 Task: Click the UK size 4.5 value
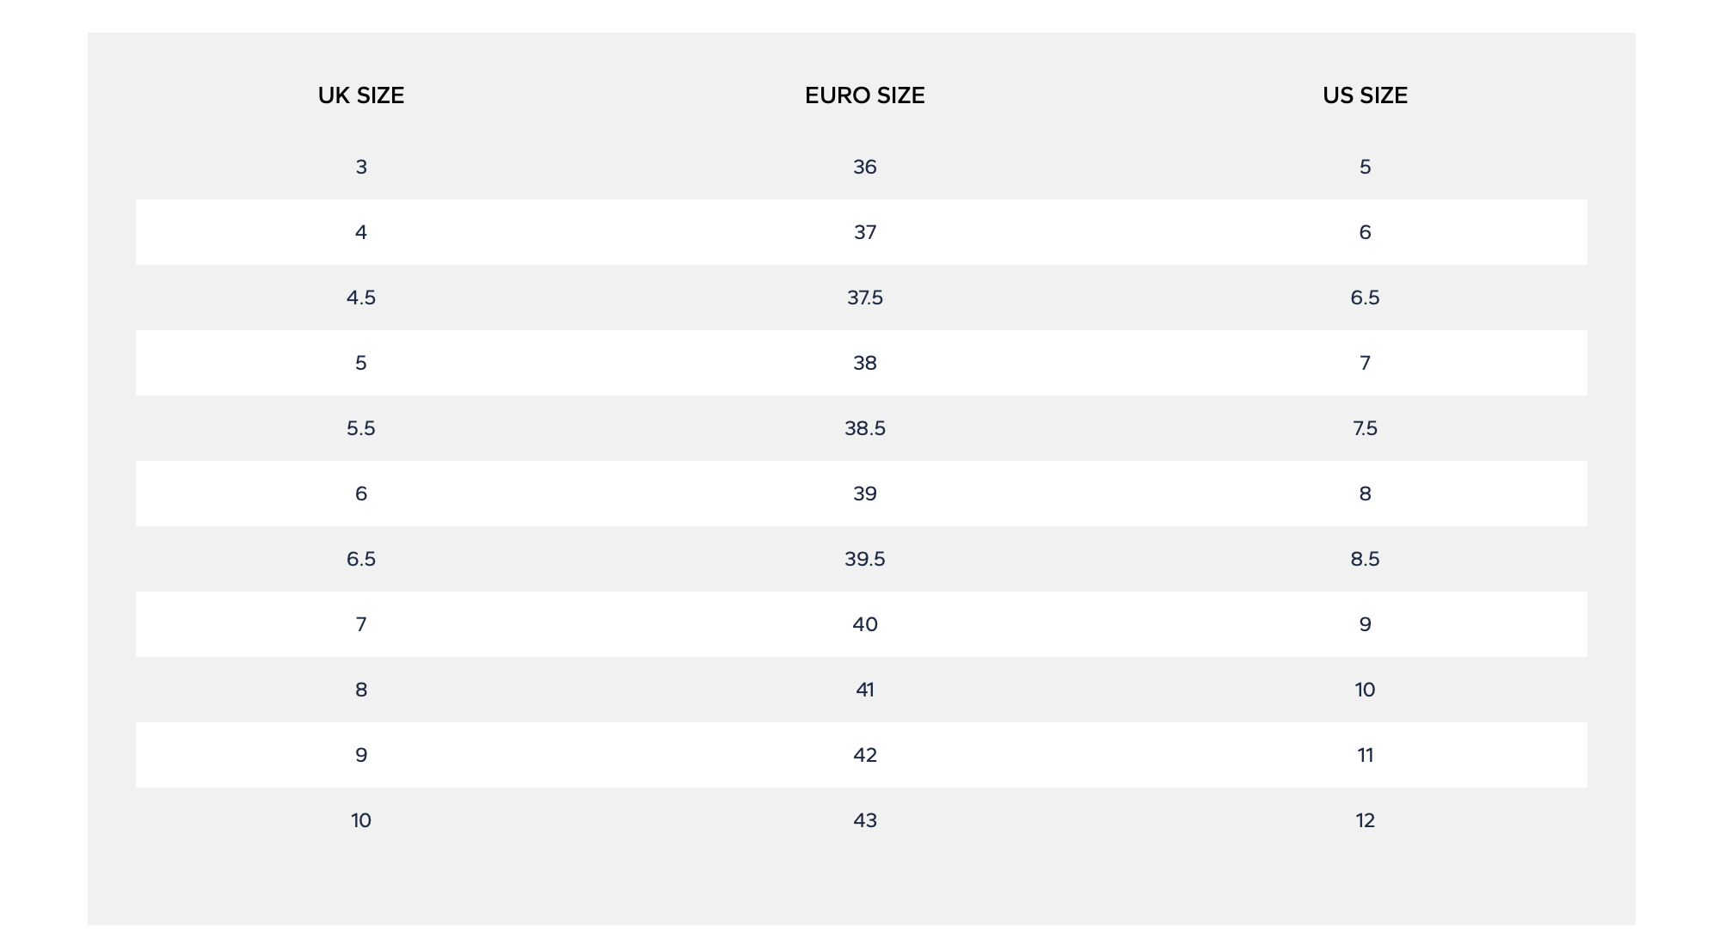pyautogui.click(x=361, y=298)
